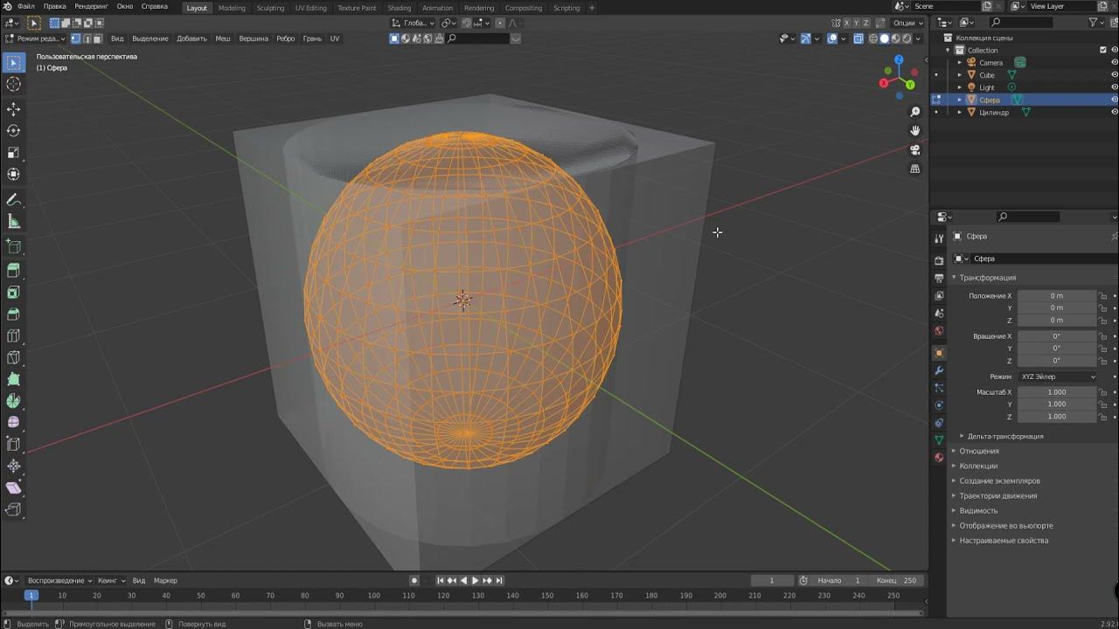Activate the Extrude Region tool

(x=14, y=271)
